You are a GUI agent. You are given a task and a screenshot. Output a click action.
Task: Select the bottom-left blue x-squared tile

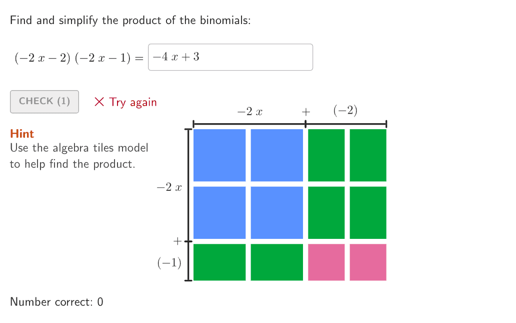click(x=219, y=213)
